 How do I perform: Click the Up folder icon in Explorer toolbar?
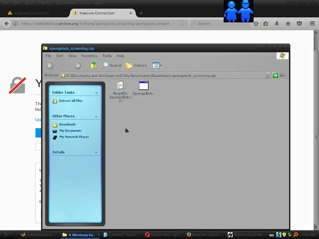coord(93,65)
